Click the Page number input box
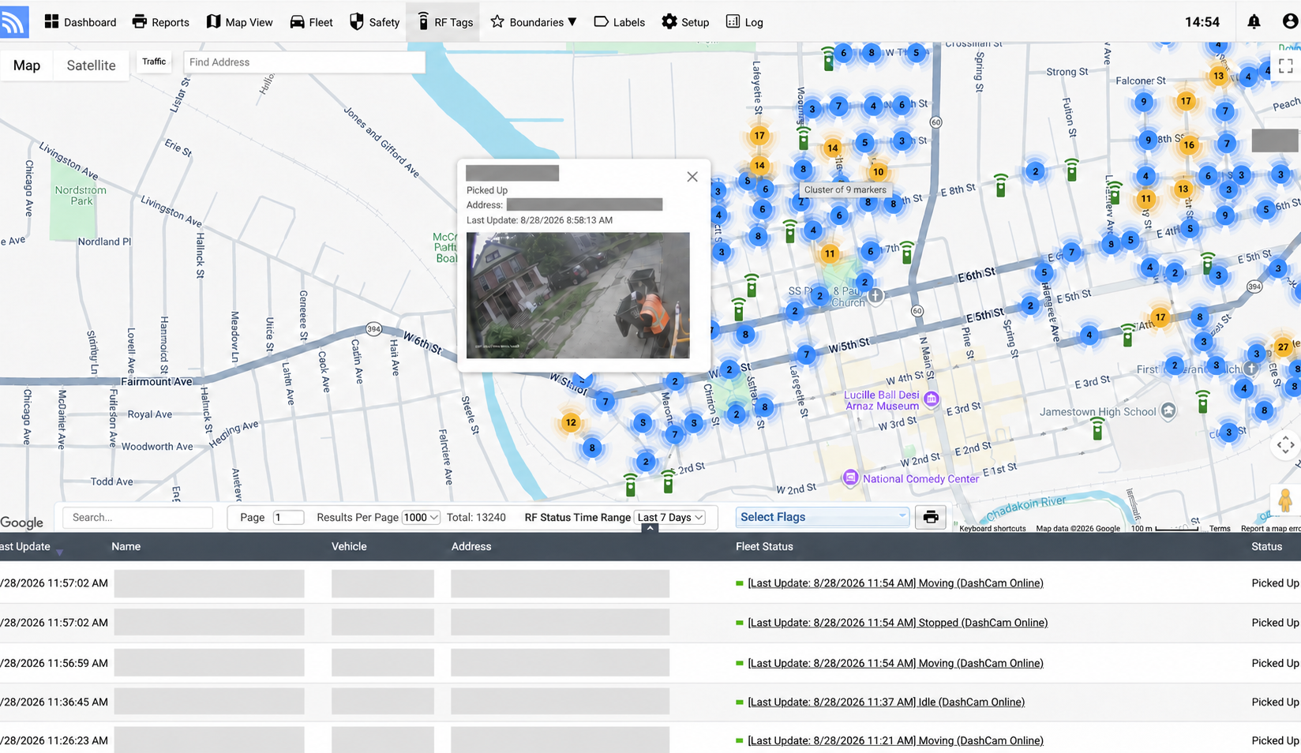The width and height of the screenshot is (1301, 753). (288, 518)
